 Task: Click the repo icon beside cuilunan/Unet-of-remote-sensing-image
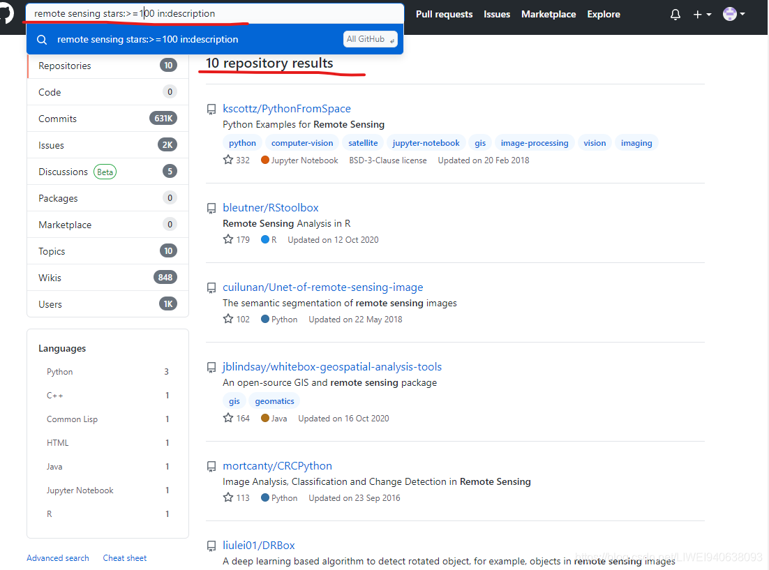(211, 288)
